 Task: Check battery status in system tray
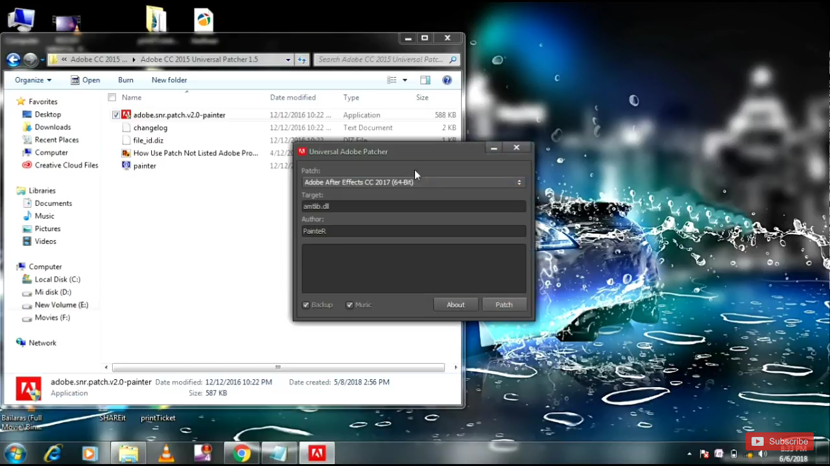tap(733, 454)
